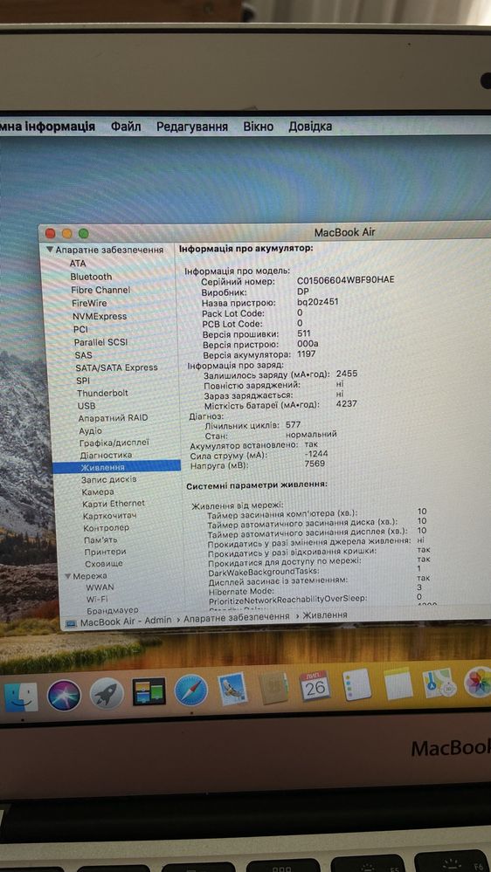This screenshot has height=872, width=491.
Task: Select Карти Ethernet sidebar item
Action: [x=114, y=504]
